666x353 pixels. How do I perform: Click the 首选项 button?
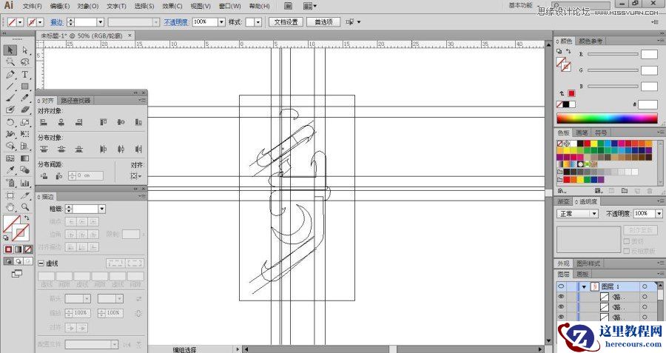point(323,22)
